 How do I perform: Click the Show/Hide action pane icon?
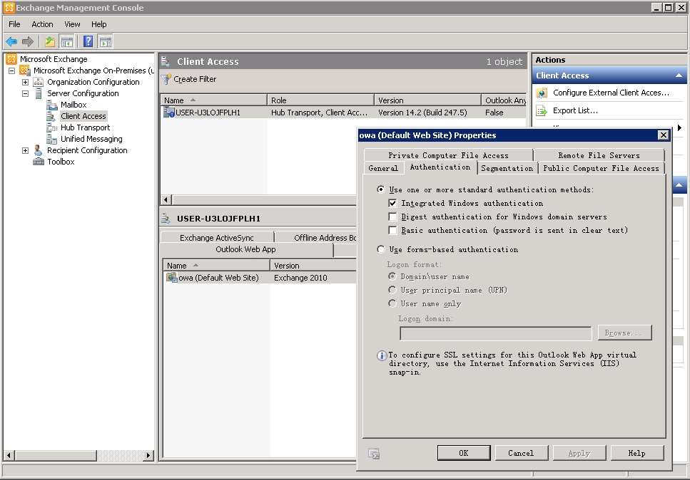(105, 41)
